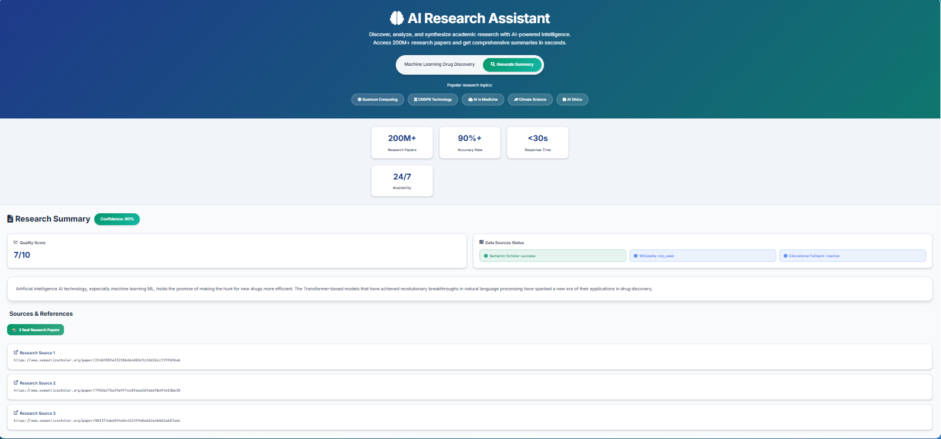Pick the Climate Science topic chip
This screenshot has width=941, height=439.
point(530,100)
